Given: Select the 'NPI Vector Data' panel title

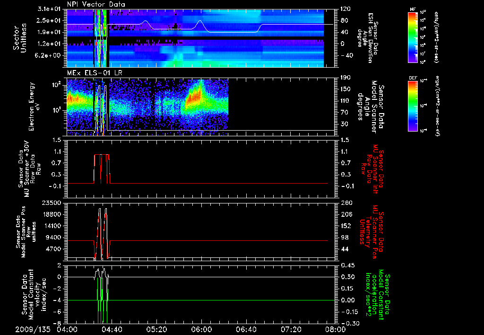Looking at the screenshot, I should click(x=96, y=4).
